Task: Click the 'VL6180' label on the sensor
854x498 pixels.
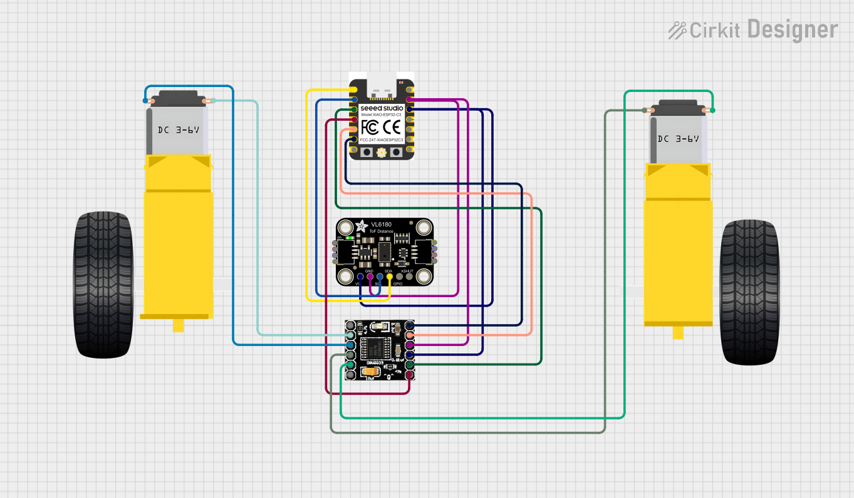Action: point(381,224)
